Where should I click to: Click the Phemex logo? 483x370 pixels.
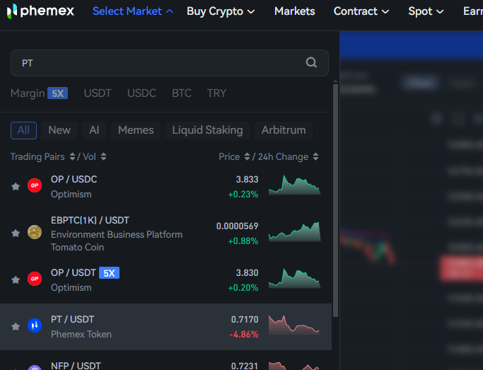point(40,11)
